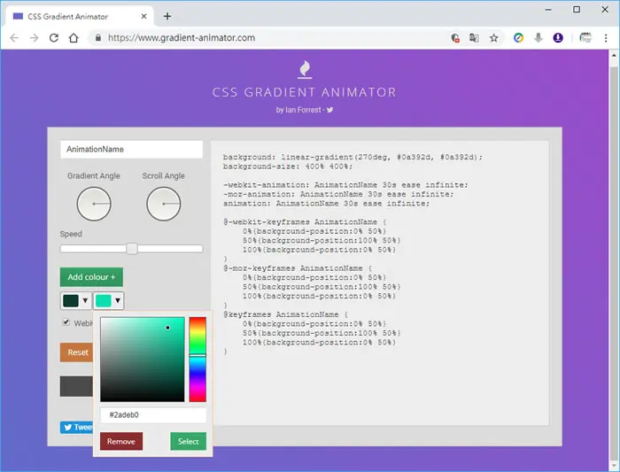Go to the browser home page icon
Image resolution: width=620 pixels, height=472 pixels.
coord(74,38)
